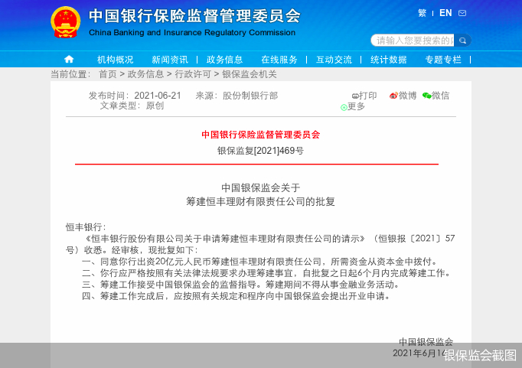Click the home icon in navigation bar
This screenshot has height=368, width=522.
point(69,60)
